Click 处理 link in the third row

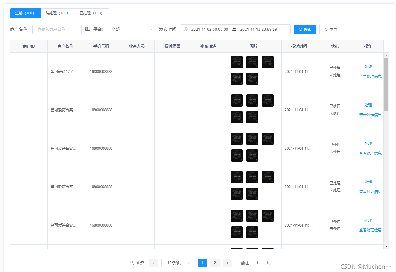(368, 144)
